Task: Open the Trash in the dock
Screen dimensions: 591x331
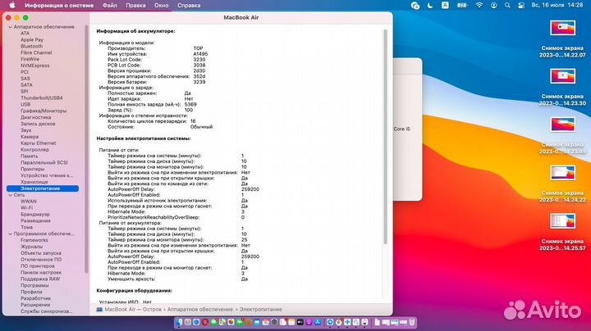Action: [x=412, y=322]
